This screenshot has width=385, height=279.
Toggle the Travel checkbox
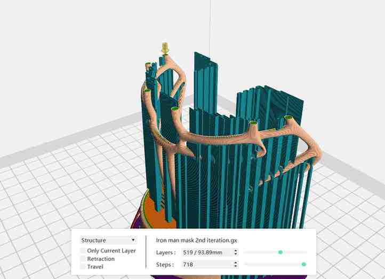point(83,267)
